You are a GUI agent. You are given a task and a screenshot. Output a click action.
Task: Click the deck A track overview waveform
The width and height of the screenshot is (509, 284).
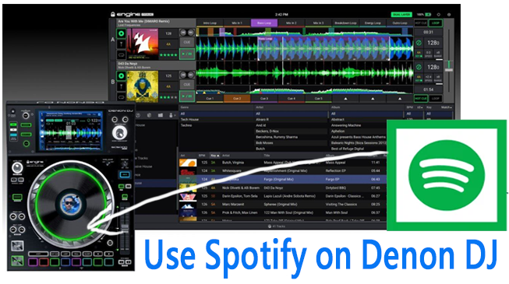point(305,32)
